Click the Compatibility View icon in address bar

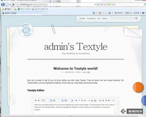tap(98, 4)
